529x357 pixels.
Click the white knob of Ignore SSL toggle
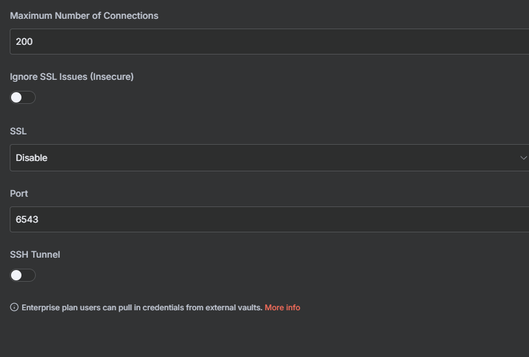point(17,97)
